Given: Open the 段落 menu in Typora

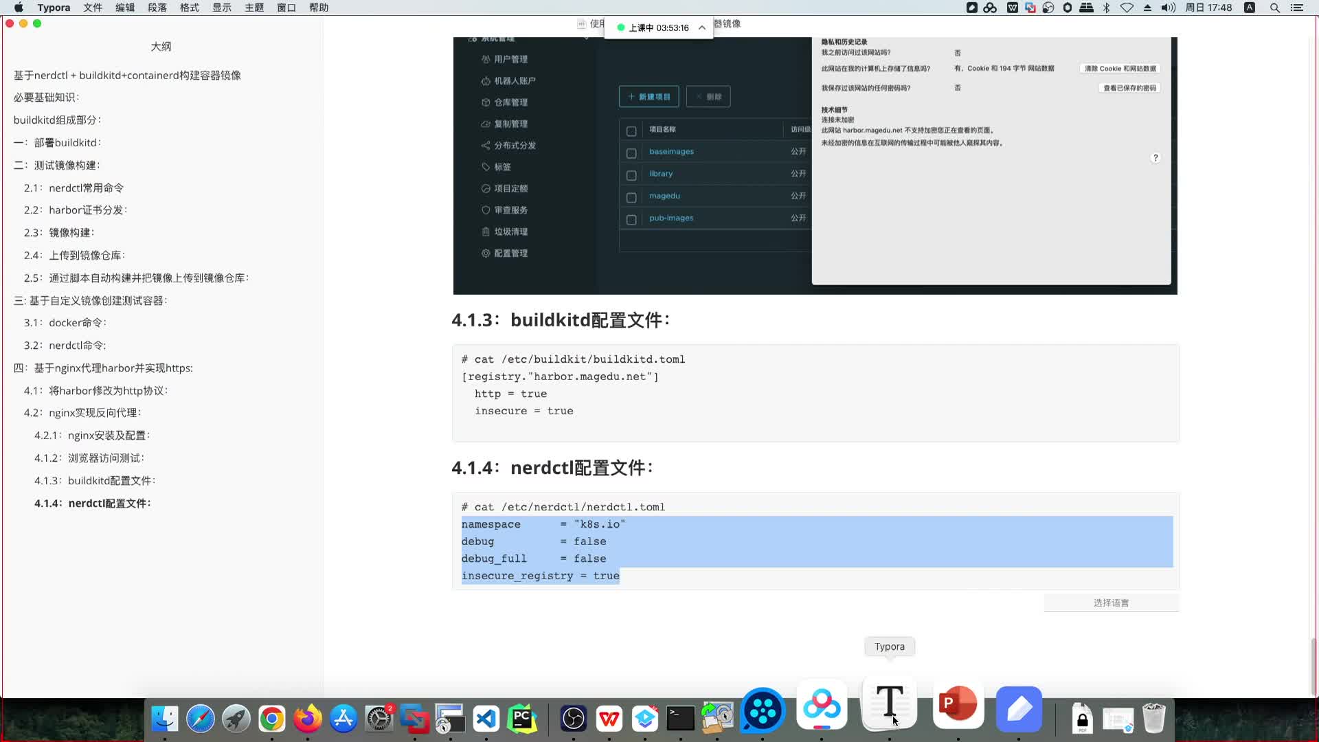Looking at the screenshot, I should pos(157,8).
